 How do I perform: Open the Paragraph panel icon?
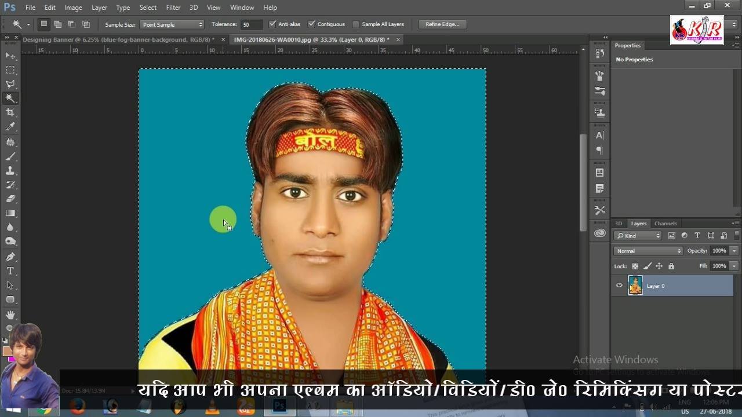600,151
